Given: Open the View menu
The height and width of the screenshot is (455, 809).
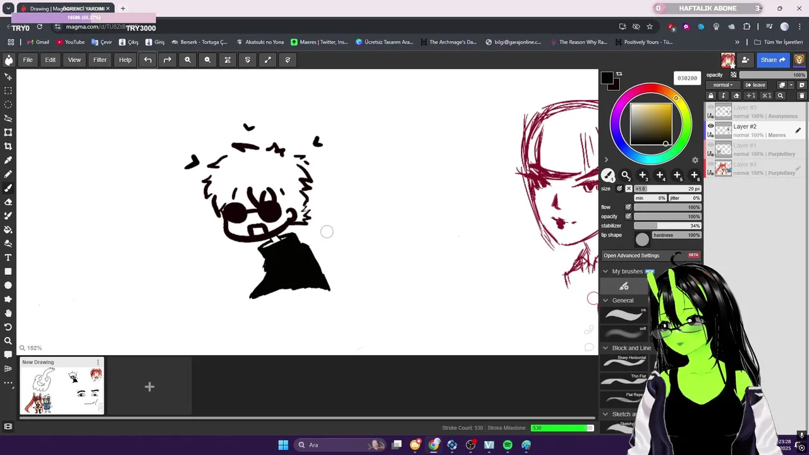Looking at the screenshot, I should coord(75,60).
